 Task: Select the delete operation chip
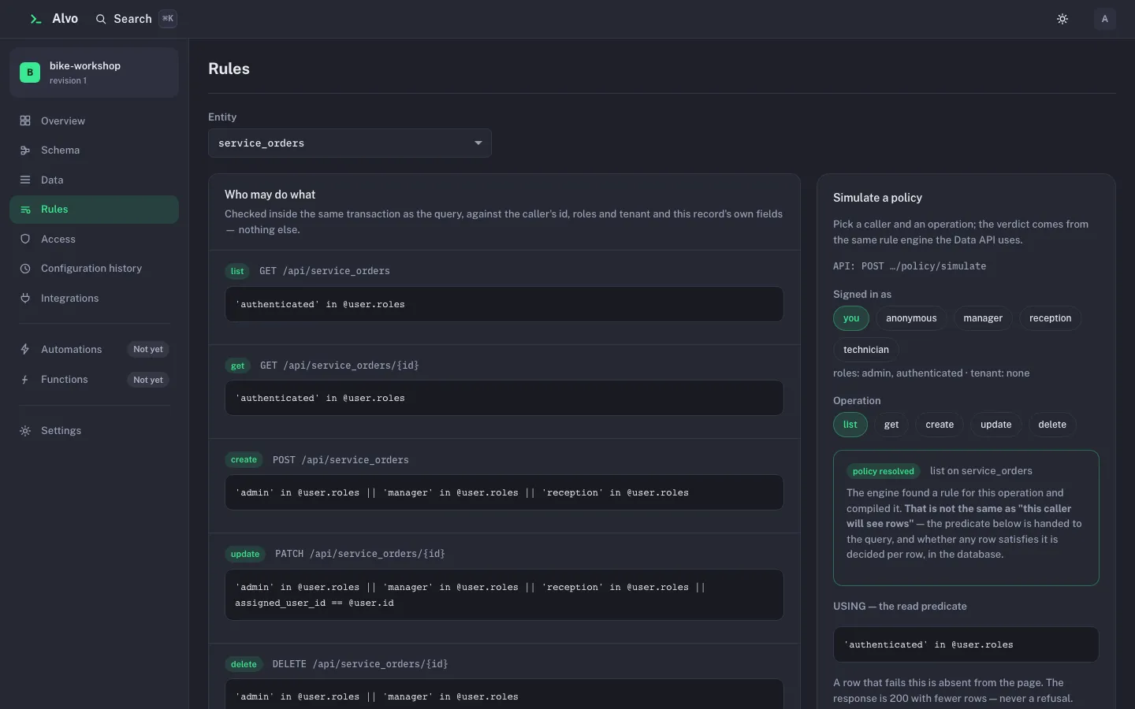coord(1052,425)
